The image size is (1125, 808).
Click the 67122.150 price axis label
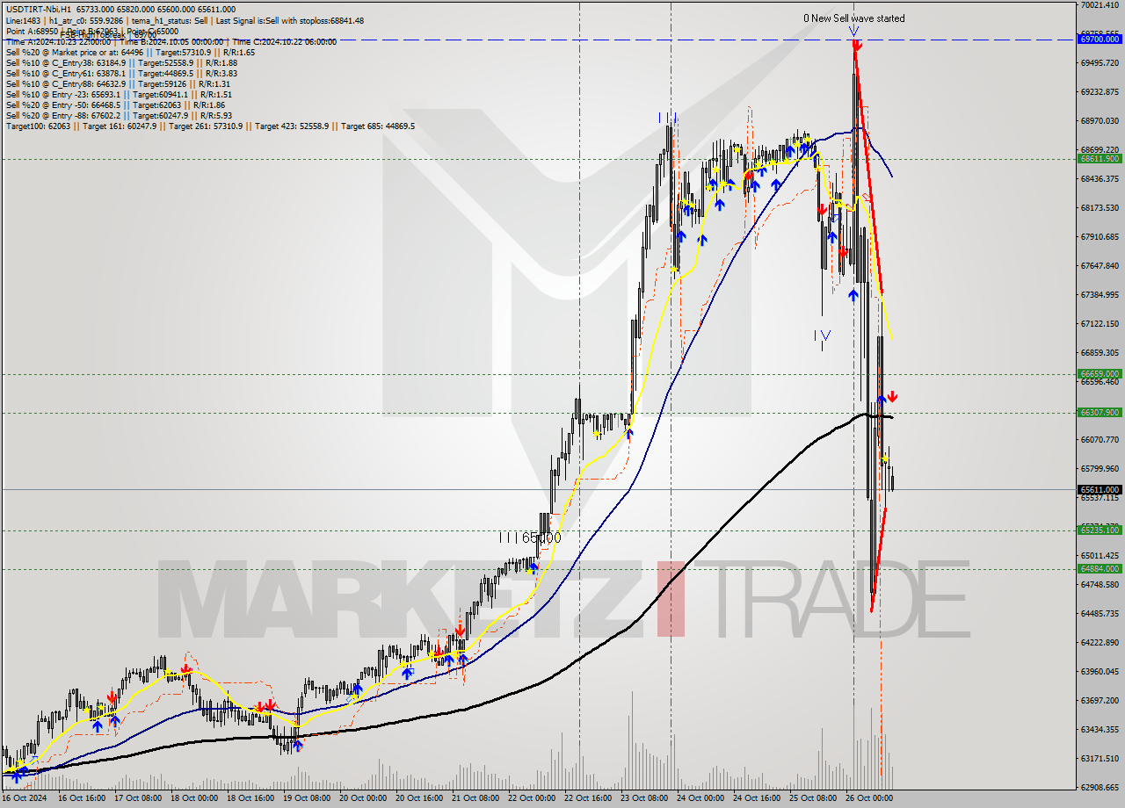pyautogui.click(x=1100, y=323)
